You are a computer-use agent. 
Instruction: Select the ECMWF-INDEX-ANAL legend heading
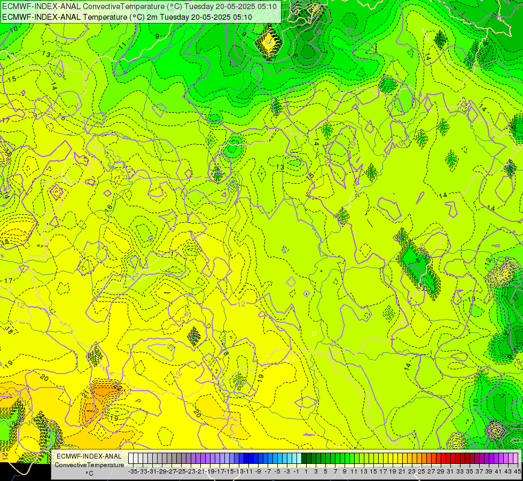[x=89, y=456]
